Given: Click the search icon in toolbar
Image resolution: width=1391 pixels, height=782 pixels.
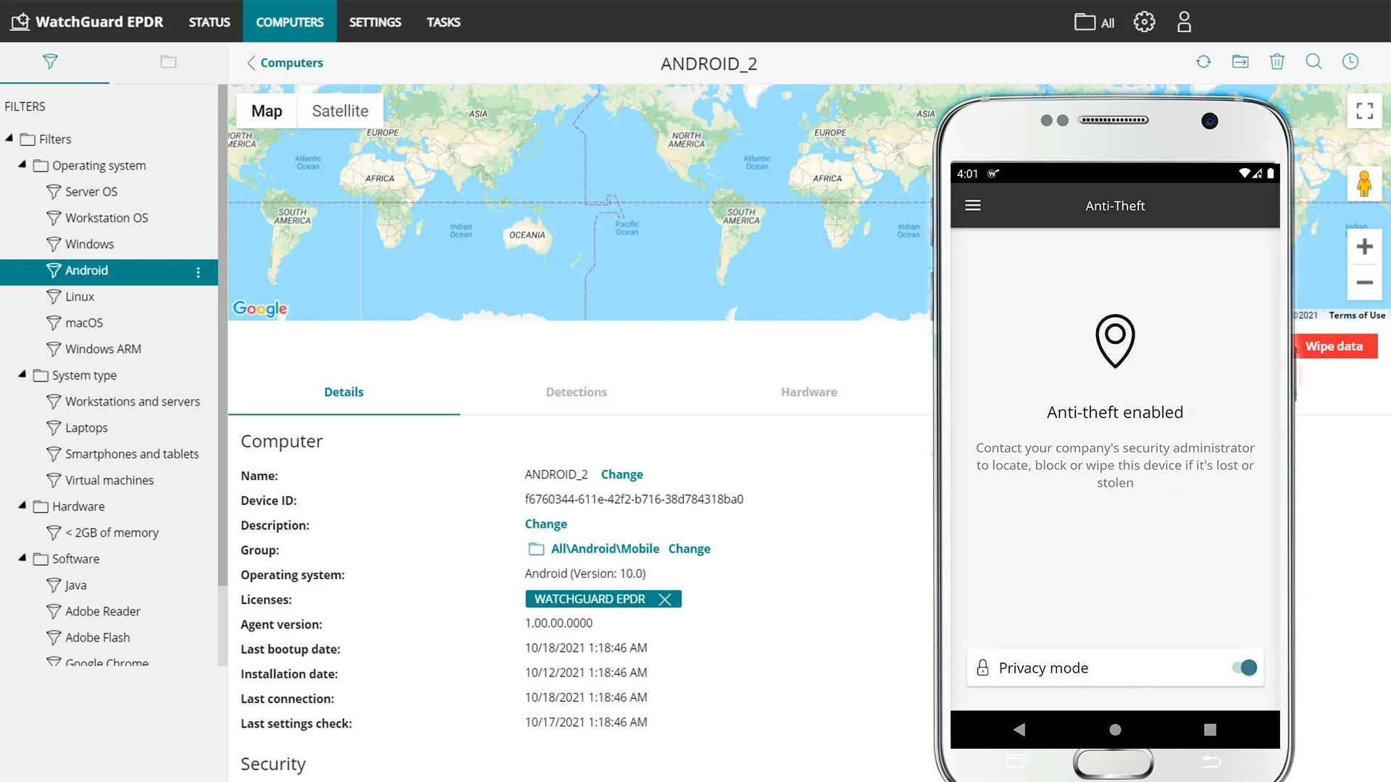Looking at the screenshot, I should coord(1313,61).
